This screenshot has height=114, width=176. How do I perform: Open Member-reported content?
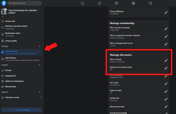[21, 27]
